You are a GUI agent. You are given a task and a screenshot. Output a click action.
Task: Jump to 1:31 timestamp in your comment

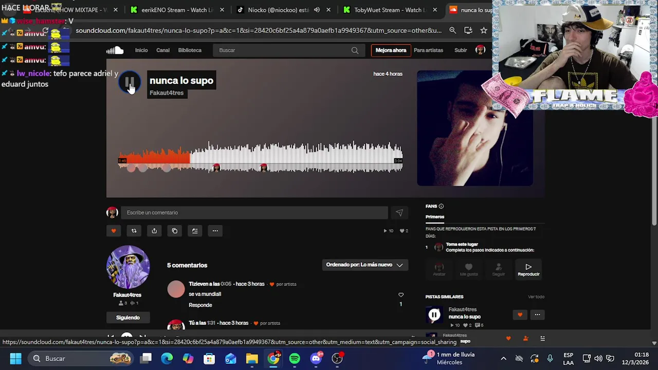click(211, 323)
